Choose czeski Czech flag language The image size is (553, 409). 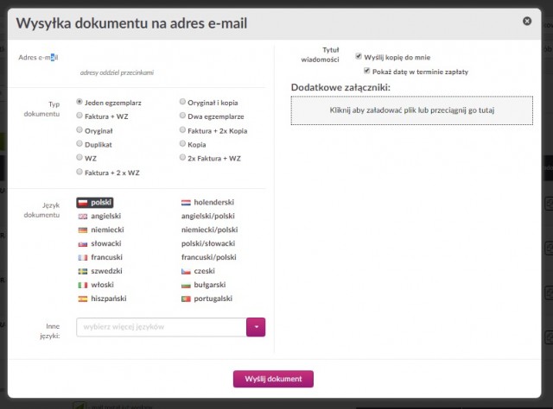(x=198, y=271)
